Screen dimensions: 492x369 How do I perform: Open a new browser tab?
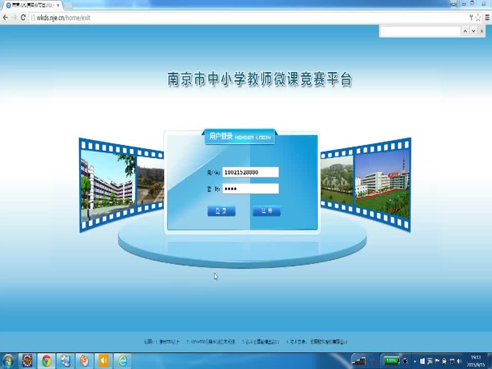[69, 6]
